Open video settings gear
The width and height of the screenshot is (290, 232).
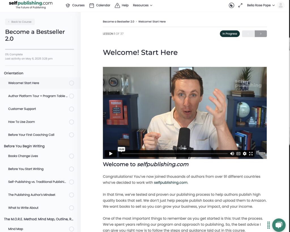244,153
